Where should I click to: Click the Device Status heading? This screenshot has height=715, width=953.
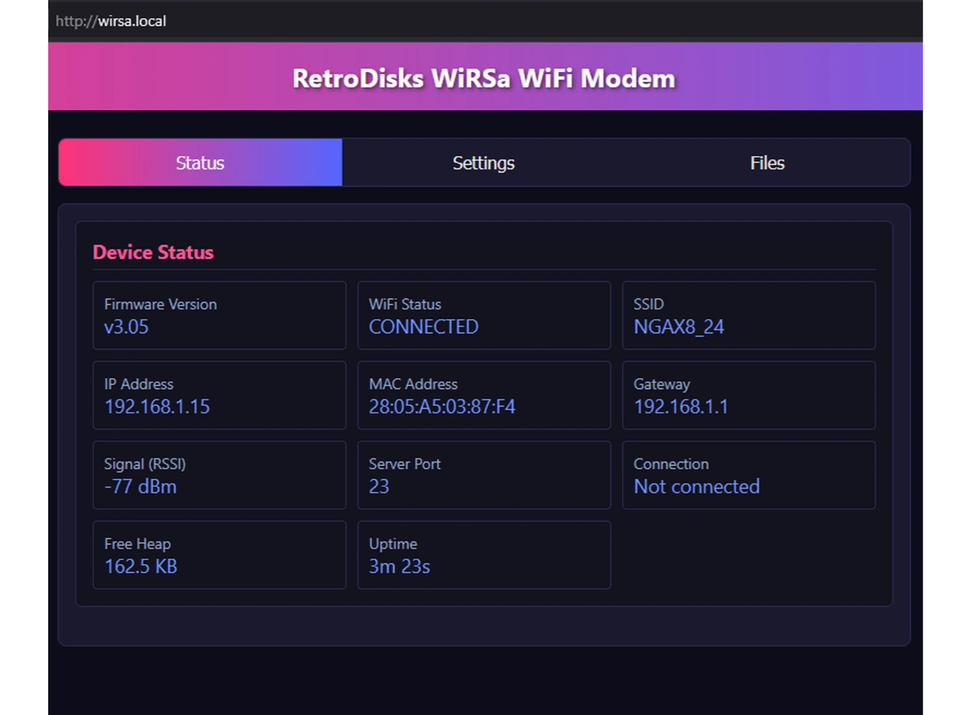coord(153,252)
